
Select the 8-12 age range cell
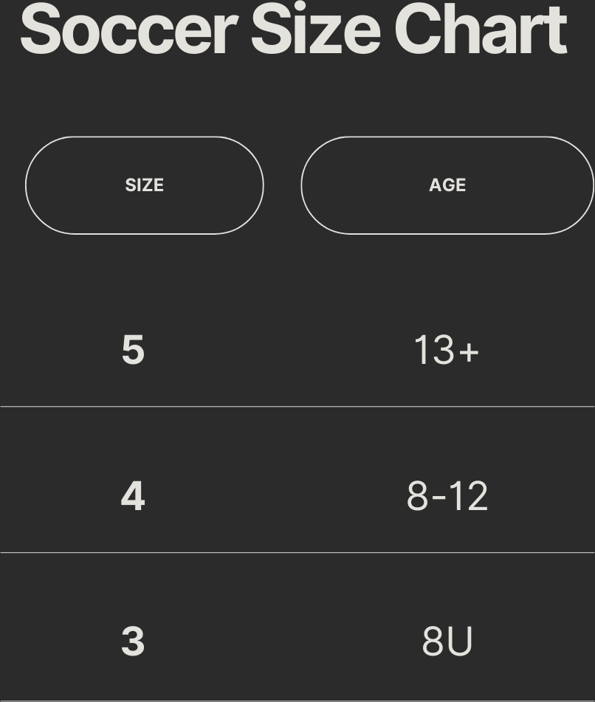(x=447, y=495)
